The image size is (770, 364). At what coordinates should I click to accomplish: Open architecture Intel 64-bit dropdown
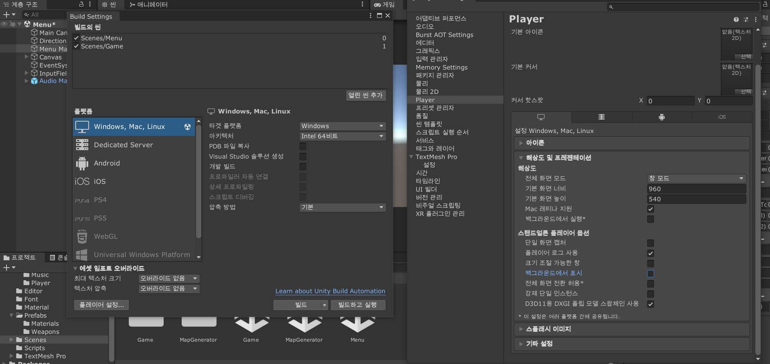coord(342,136)
